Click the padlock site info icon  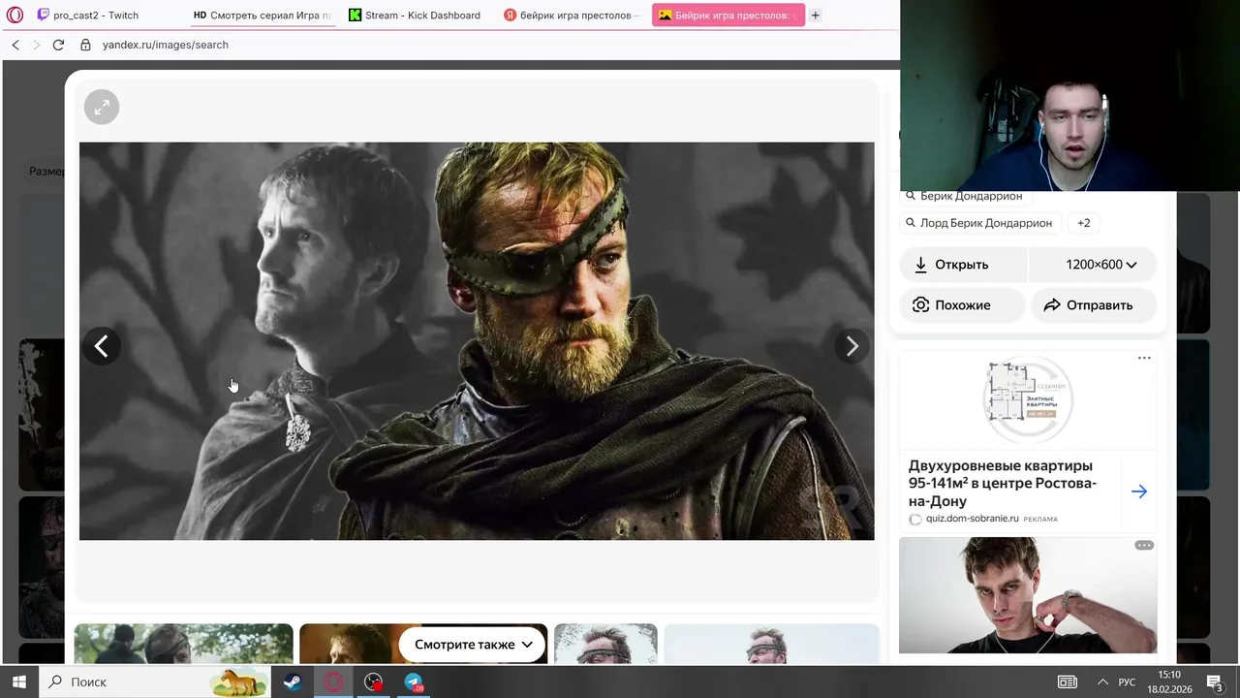(85, 45)
